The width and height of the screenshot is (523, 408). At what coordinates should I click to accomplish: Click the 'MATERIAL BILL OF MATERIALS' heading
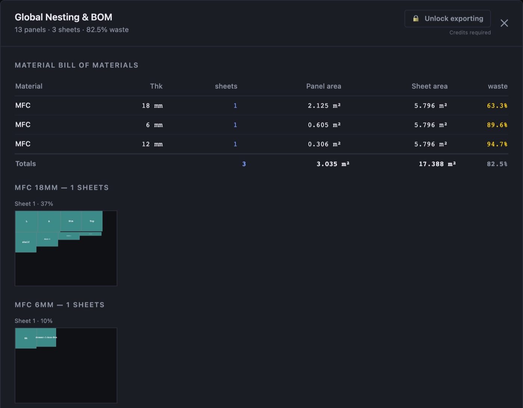[x=77, y=65]
